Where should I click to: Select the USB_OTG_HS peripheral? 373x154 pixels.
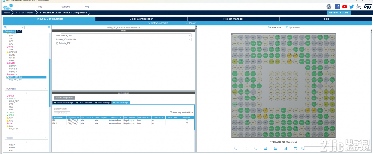16,80
